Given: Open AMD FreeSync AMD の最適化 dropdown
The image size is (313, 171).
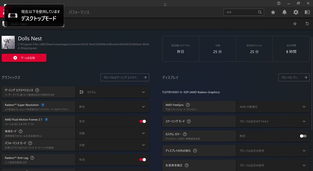Looking at the screenshot, I should (x=273, y=107).
